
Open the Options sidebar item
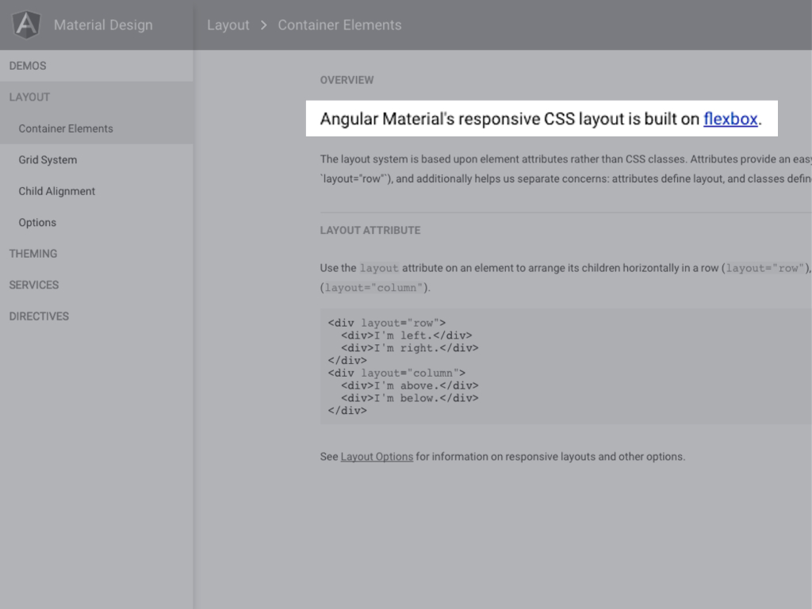pos(37,223)
